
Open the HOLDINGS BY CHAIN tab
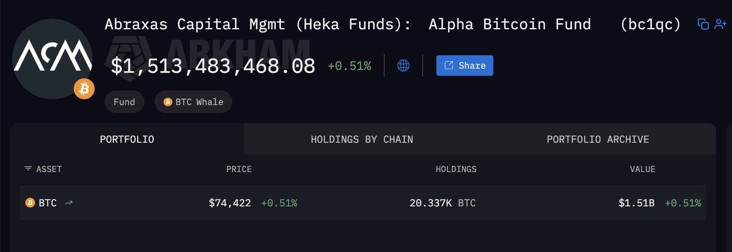(x=361, y=140)
